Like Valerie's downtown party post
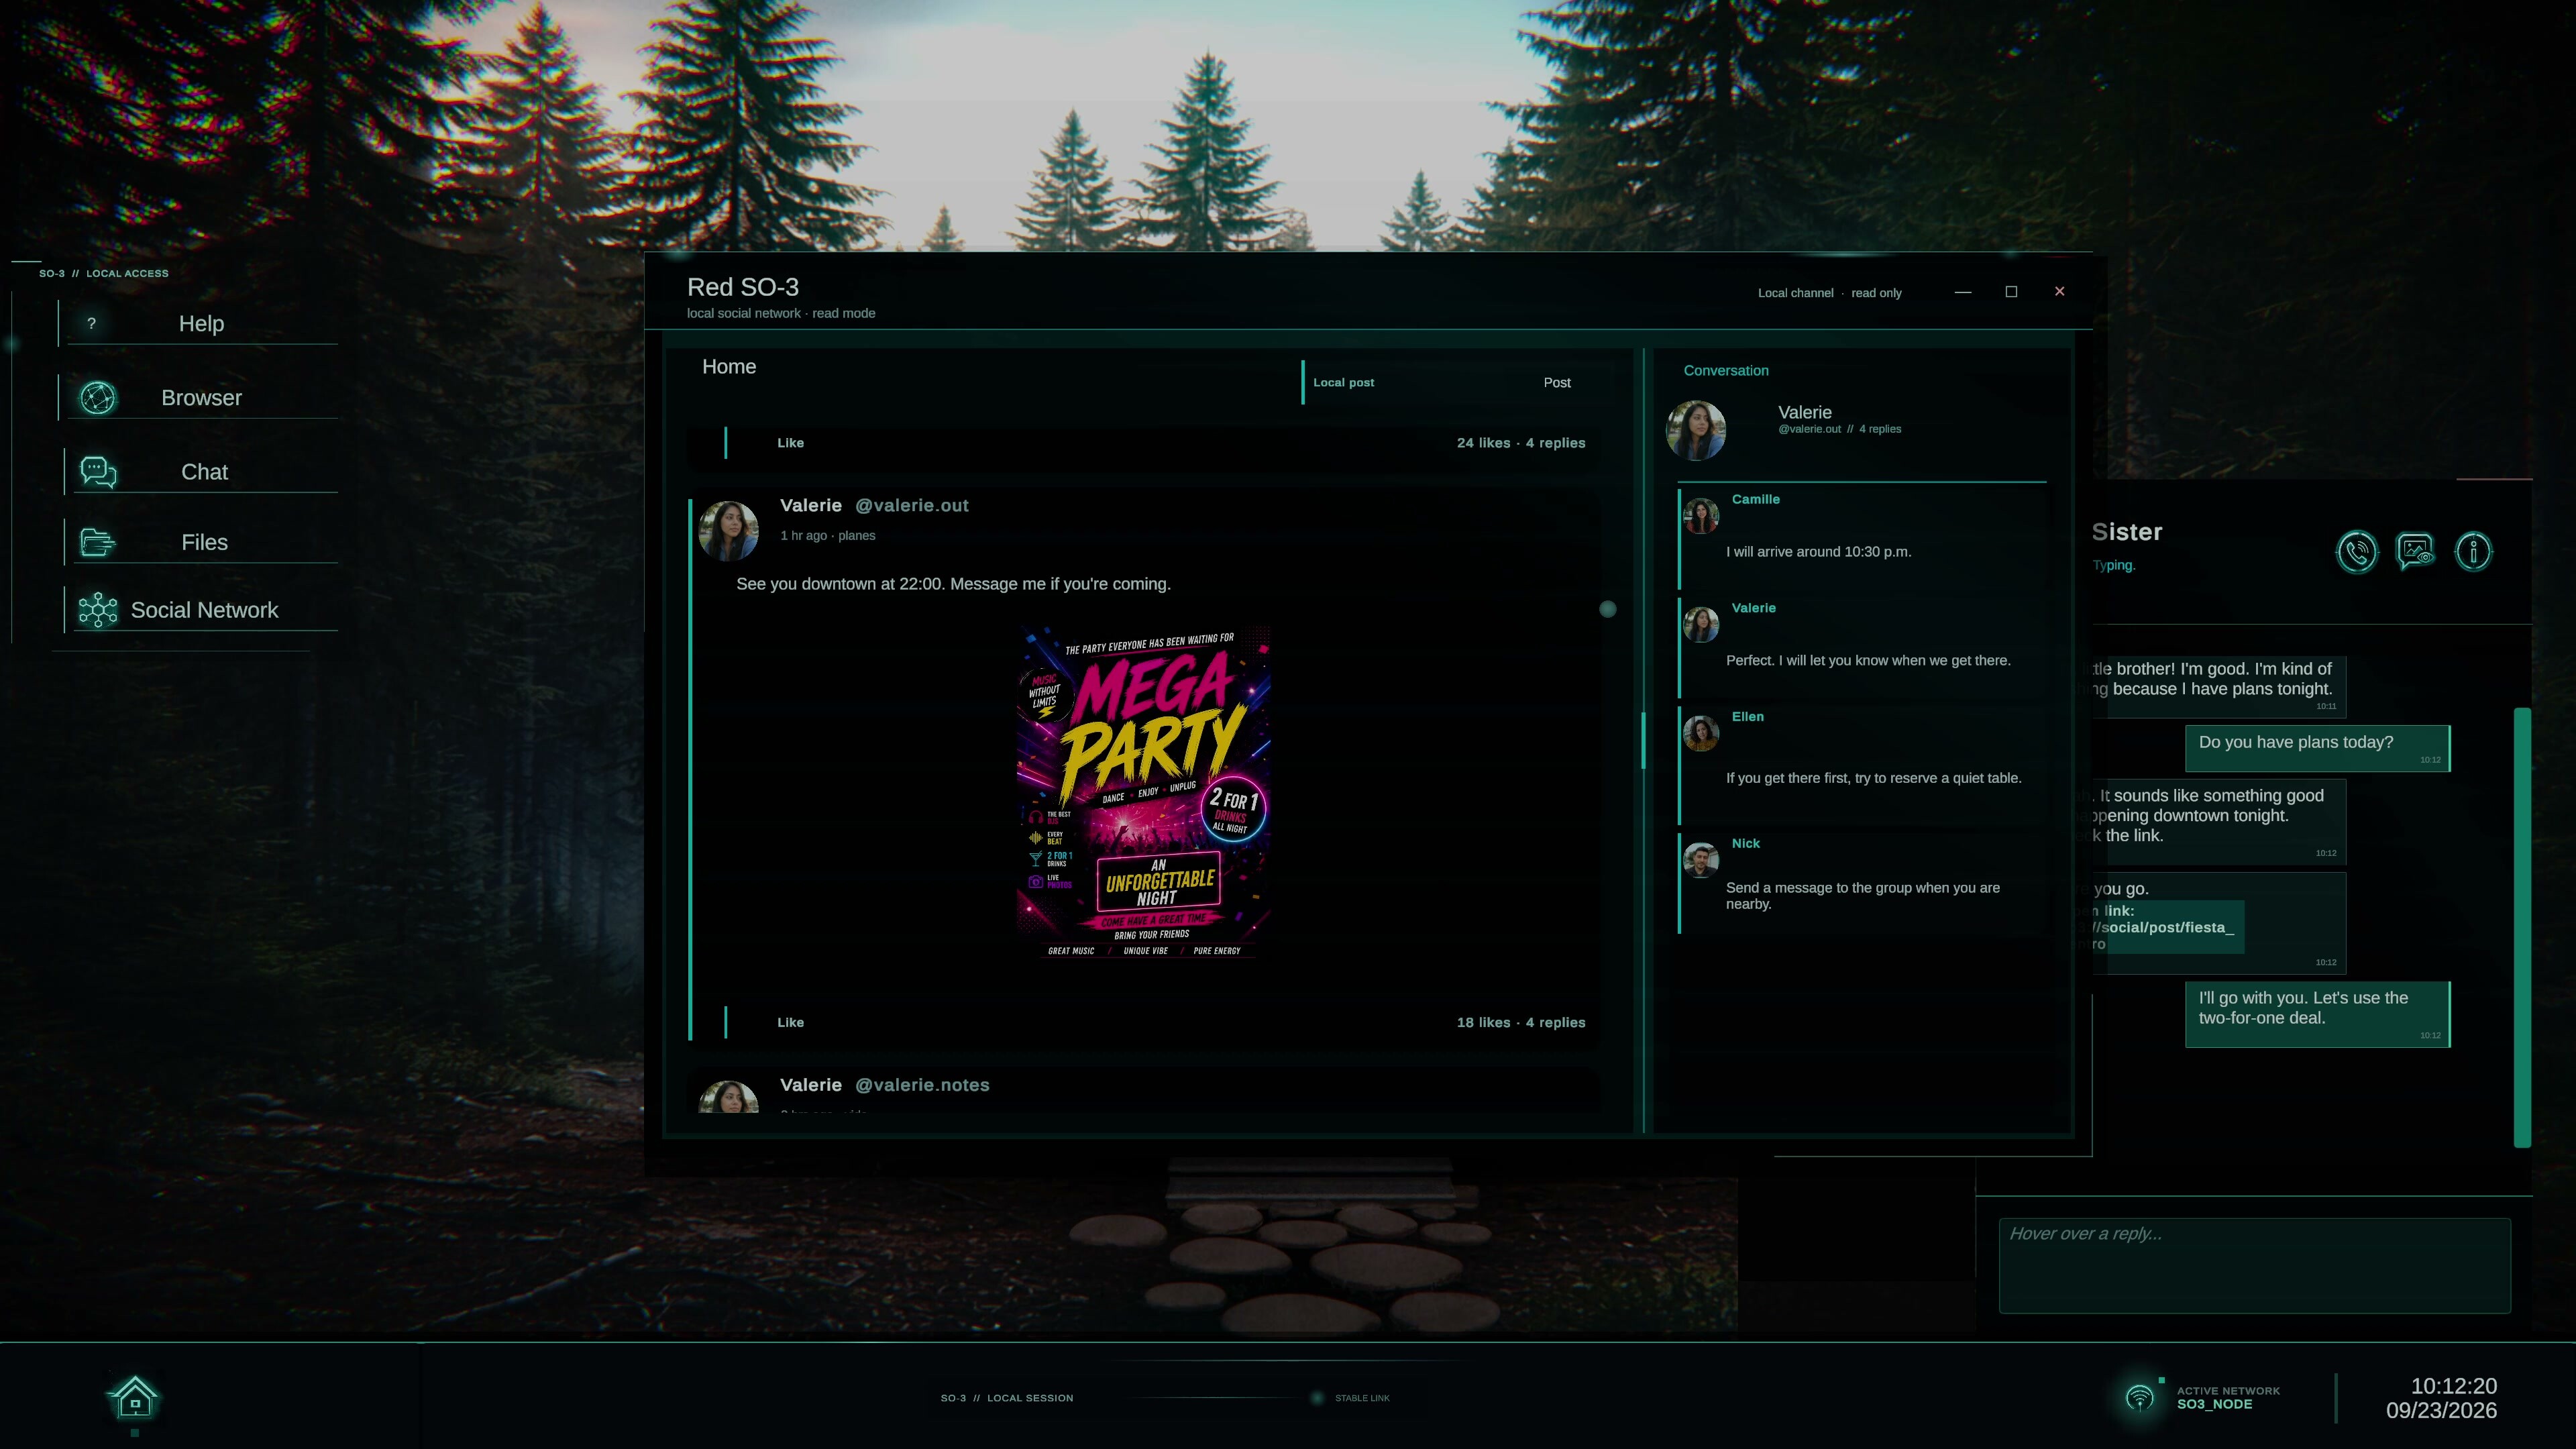The width and height of the screenshot is (2576, 1449). click(790, 1022)
